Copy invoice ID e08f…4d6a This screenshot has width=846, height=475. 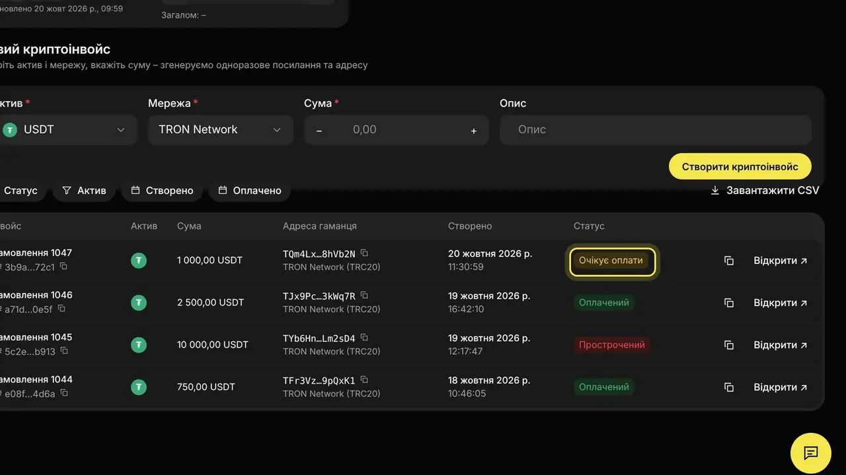pyautogui.click(x=64, y=393)
